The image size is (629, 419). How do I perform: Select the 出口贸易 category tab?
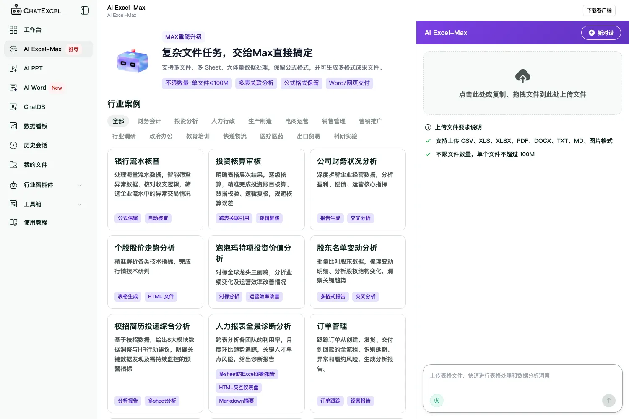tap(309, 136)
